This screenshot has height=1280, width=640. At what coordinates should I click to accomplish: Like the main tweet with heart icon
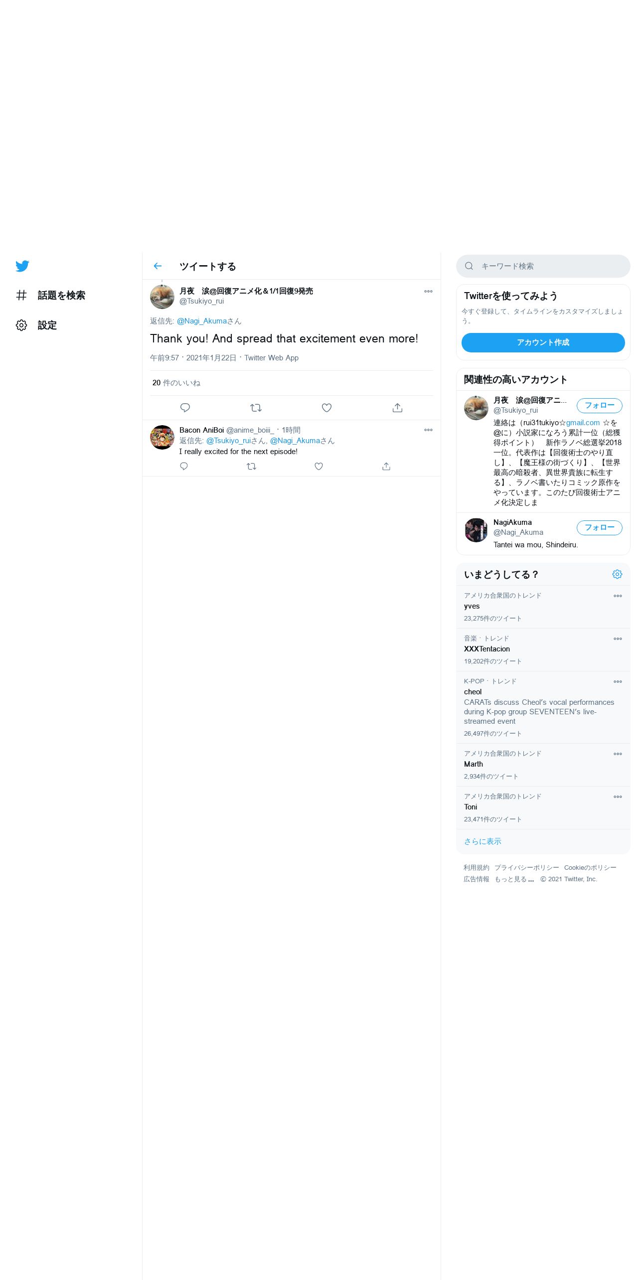click(x=326, y=408)
